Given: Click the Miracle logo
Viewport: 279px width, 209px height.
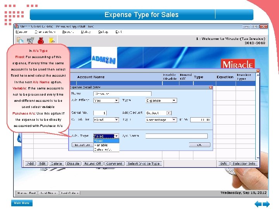Looking at the screenshot, I should [x=238, y=64].
